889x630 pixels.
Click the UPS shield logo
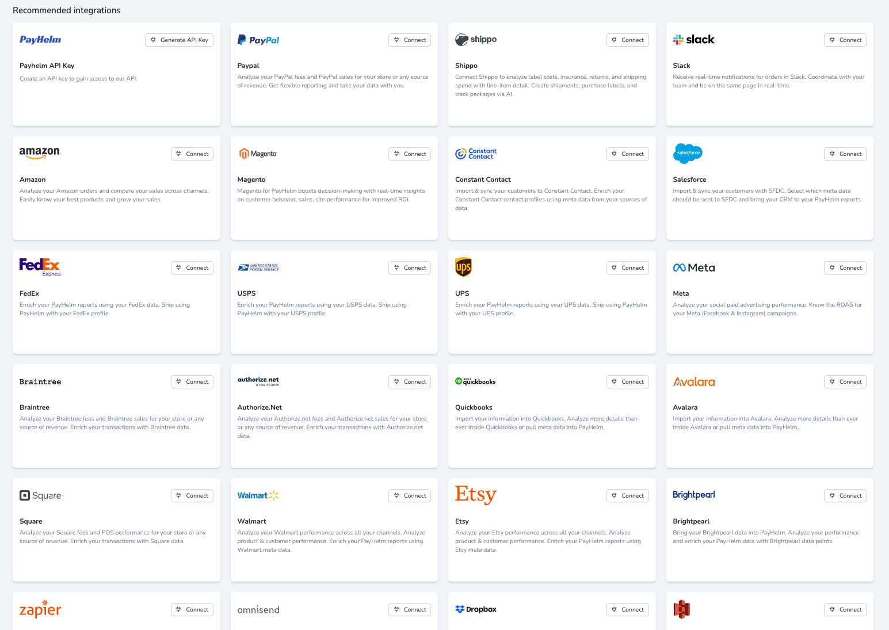tap(463, 268)
